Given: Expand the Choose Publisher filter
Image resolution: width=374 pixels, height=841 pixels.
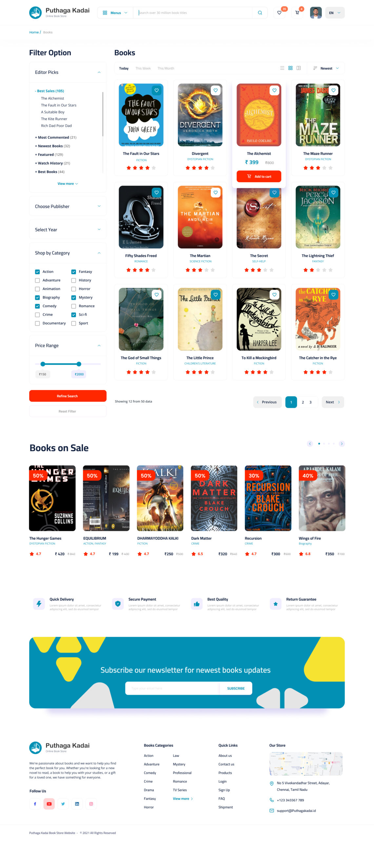Looking at the screenshot, I should tap(68, 206).
